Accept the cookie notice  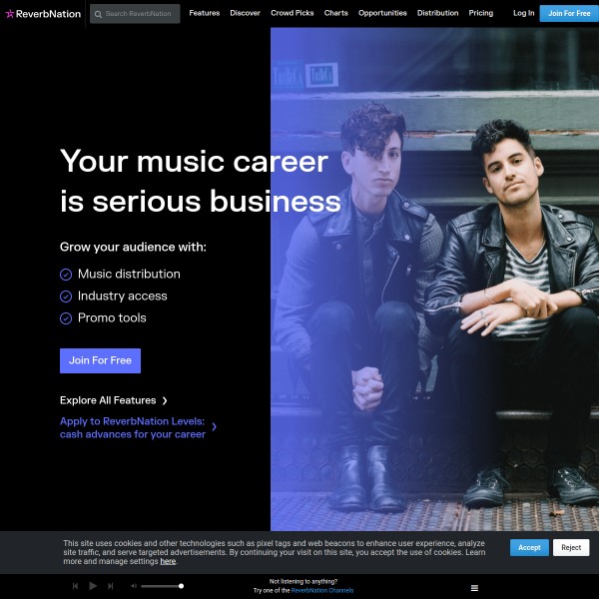pyautogui.click(x=529, y=547)
